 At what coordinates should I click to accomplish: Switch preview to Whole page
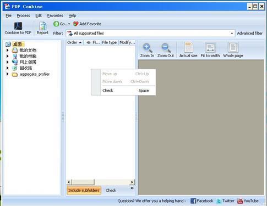(233, 51)
